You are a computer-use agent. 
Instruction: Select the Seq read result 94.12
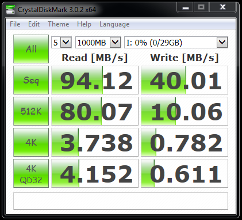click(95, 80)
